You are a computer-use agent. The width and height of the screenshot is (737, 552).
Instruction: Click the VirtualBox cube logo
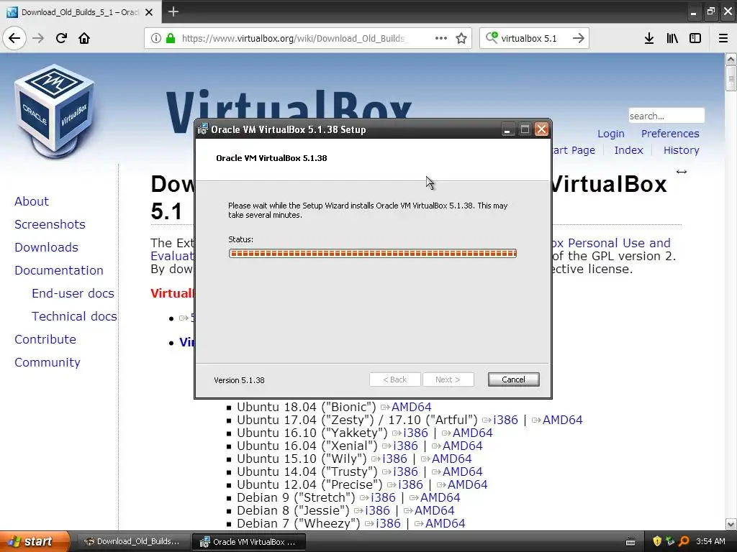tap(55, 111)
